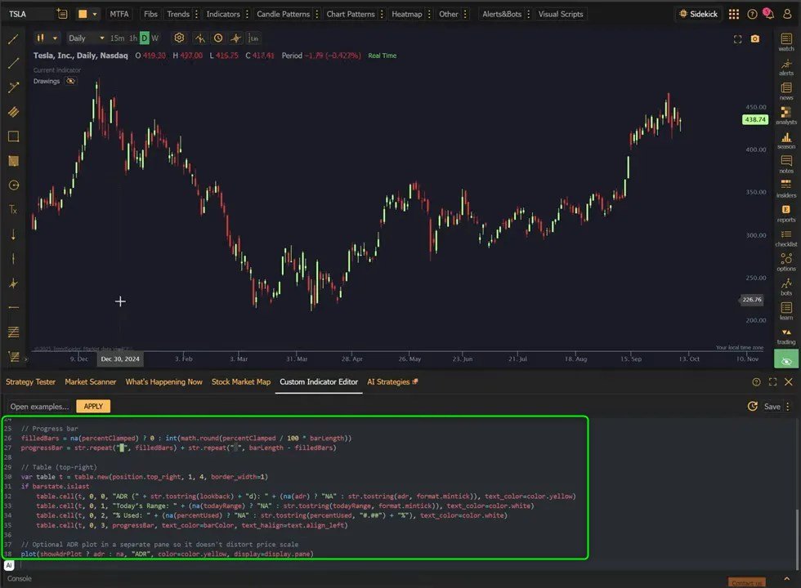Open the checklist panel
This screenshot has height=588, width=801.
pos(786,238)
